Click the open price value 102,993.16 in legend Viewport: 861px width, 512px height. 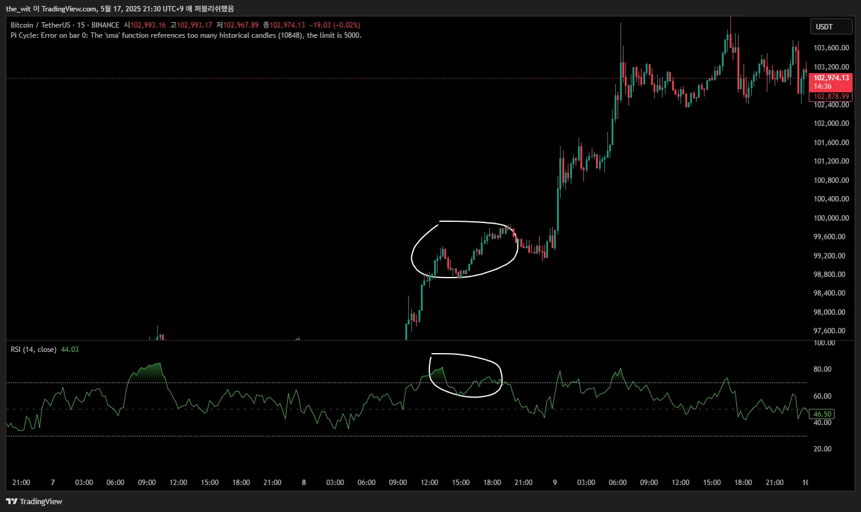pos(148,25)
